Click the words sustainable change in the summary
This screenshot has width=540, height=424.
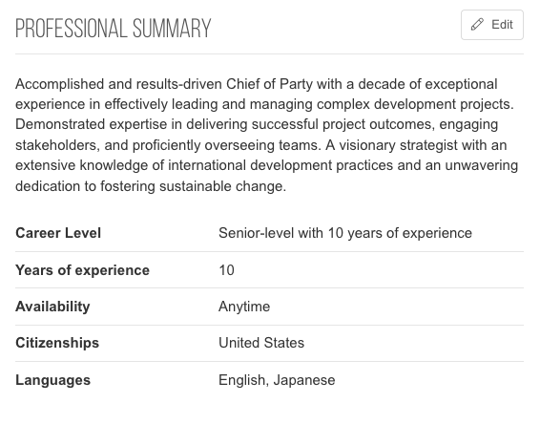(222, 186)
